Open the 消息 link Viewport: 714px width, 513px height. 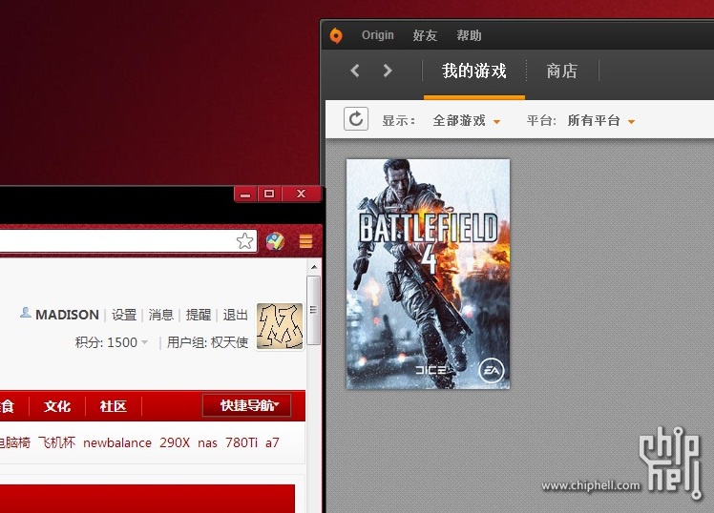click(161, 315)
